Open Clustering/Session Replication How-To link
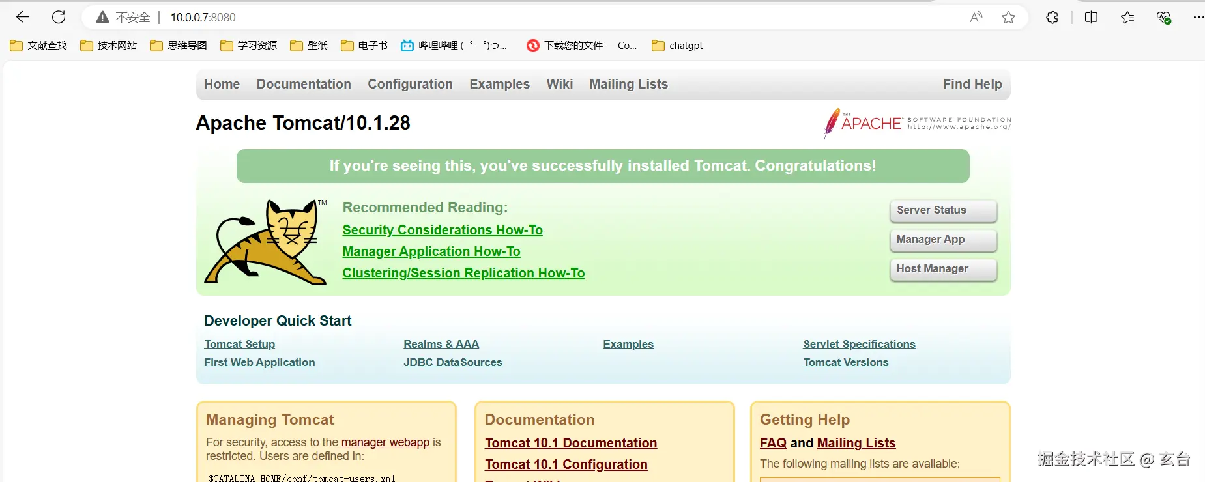The image size is (1205, 482). point(464,273)
